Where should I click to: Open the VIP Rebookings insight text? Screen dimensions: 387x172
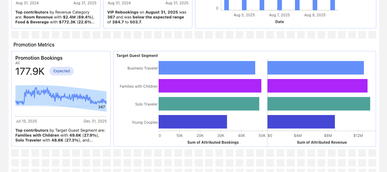(147, 17)
